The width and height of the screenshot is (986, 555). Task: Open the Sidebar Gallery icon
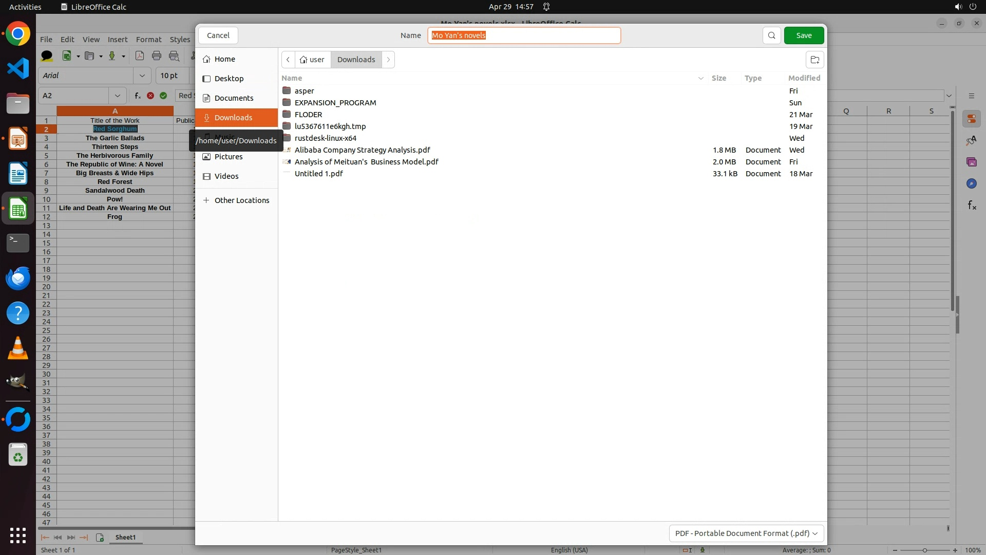point(972,162)
